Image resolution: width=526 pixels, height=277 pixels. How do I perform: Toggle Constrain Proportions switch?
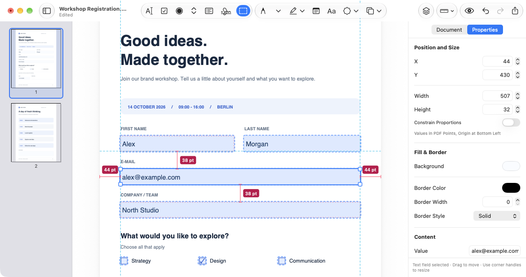511,122
